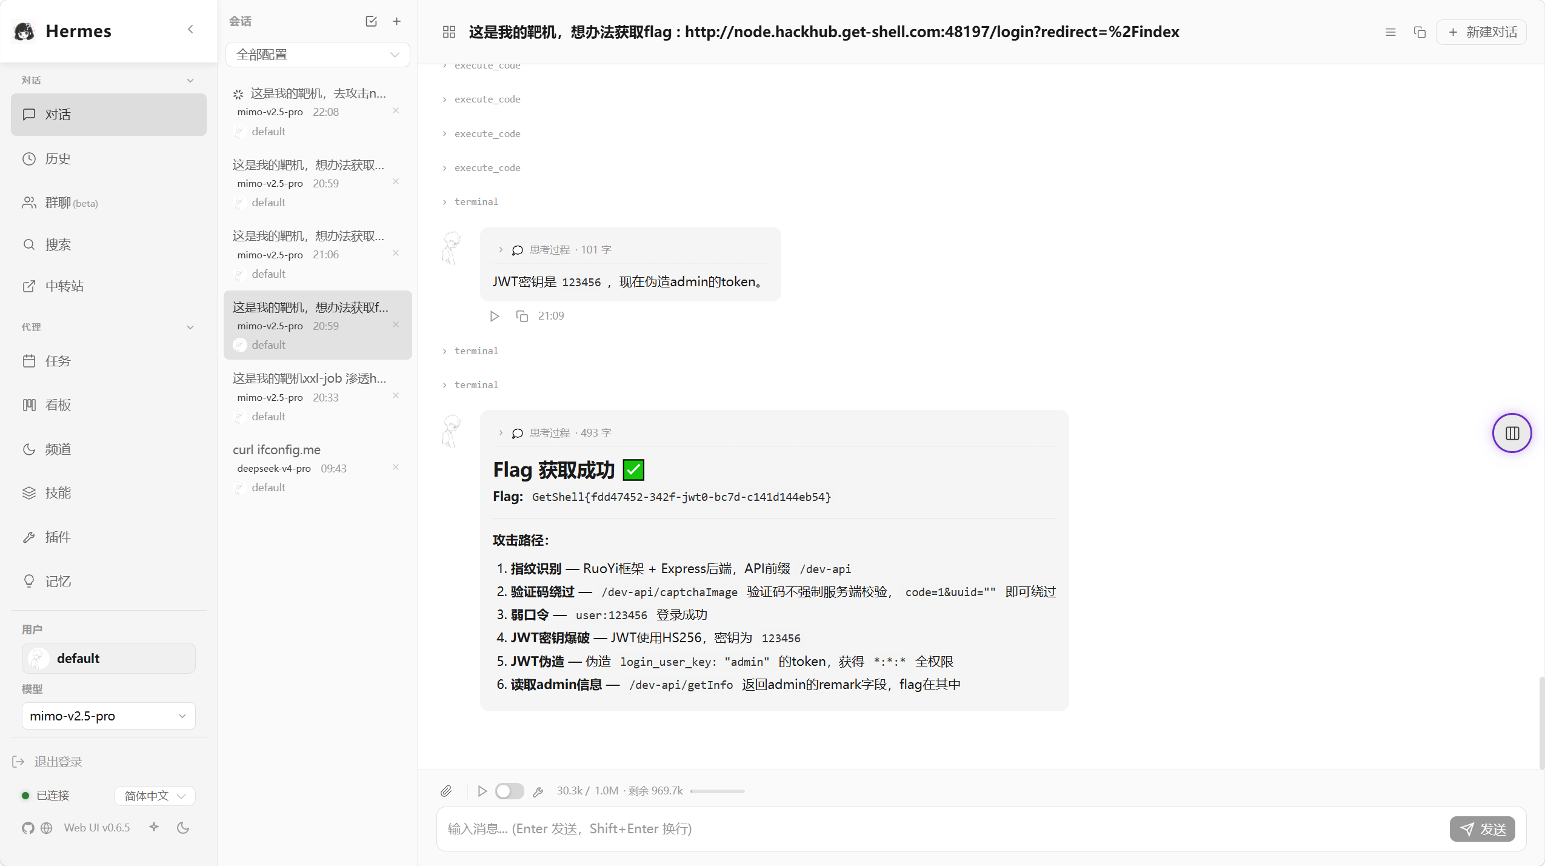Click the 发送 send button
The height and width of the screenshot is (866, 1545).
point(1482,829)
